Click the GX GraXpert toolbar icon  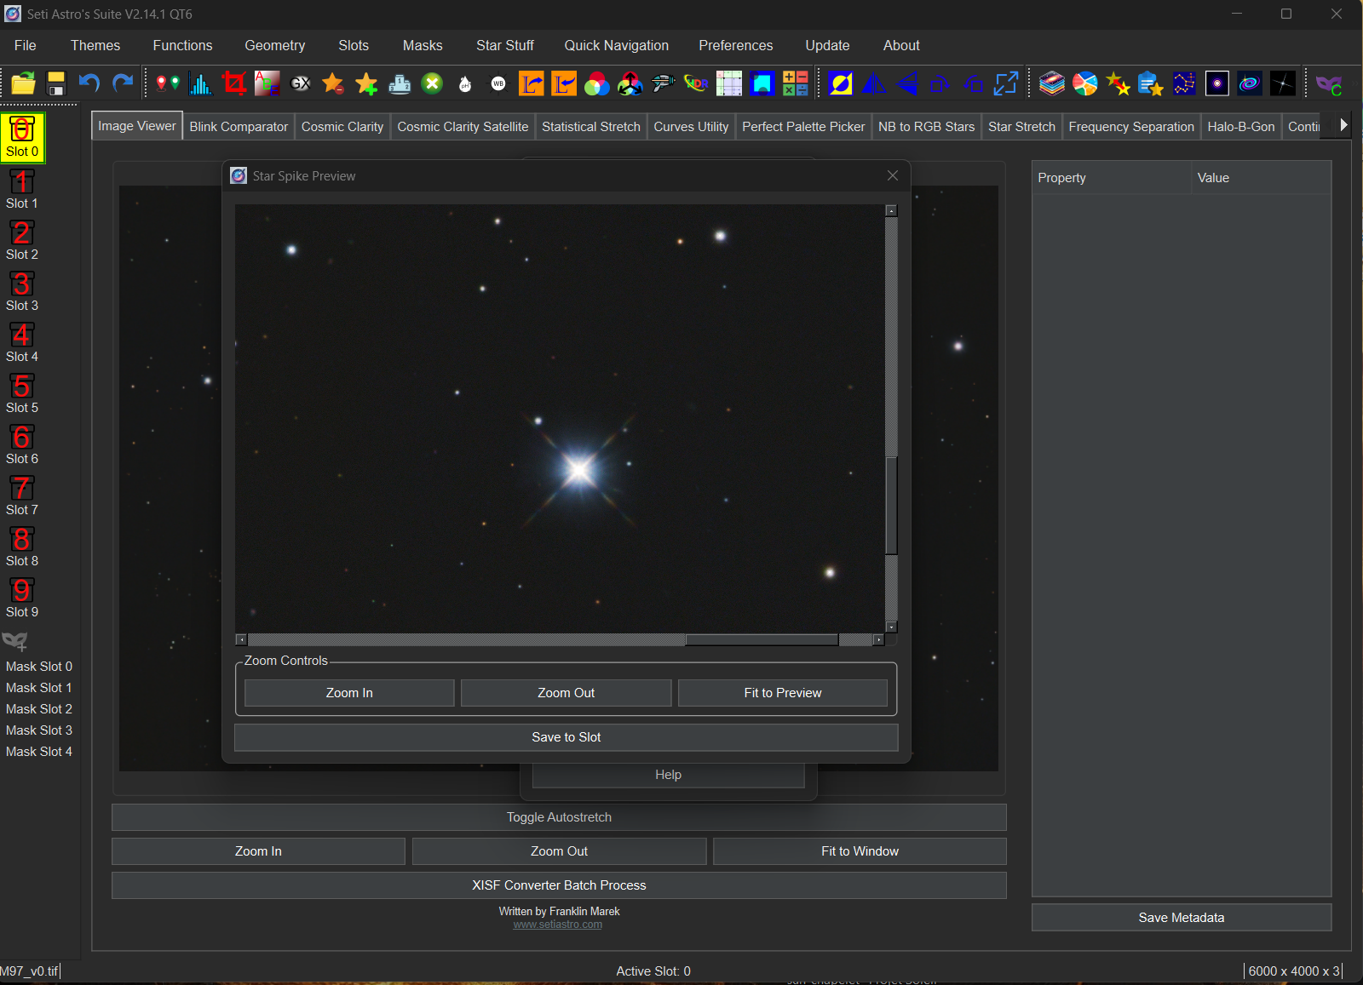point(300,83)
